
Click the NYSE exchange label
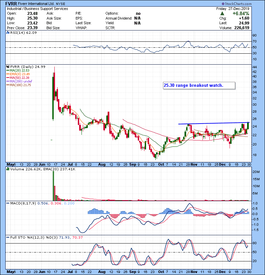61,4
